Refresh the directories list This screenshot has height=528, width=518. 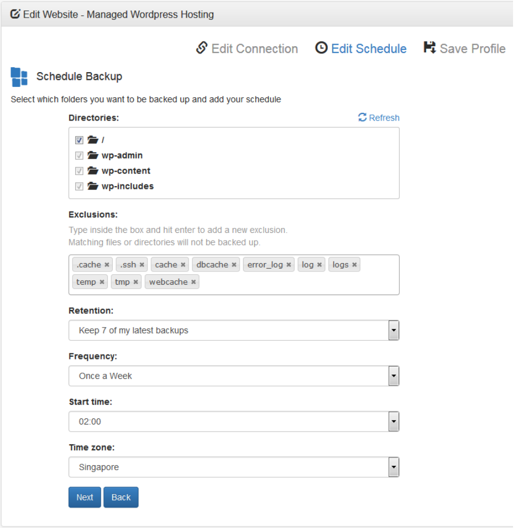(379, 118)
